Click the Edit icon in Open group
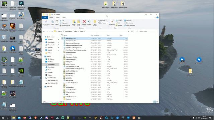Image resolution: width=214 pixels, height=120 pixels. (x=118, y=23)
